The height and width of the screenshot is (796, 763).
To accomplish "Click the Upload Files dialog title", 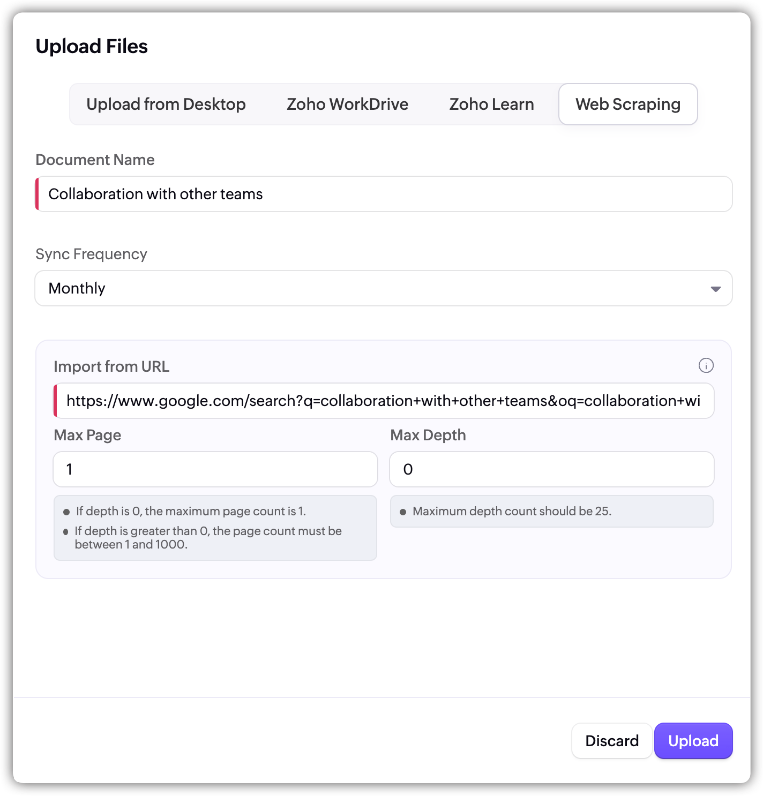I will (92, 47).
